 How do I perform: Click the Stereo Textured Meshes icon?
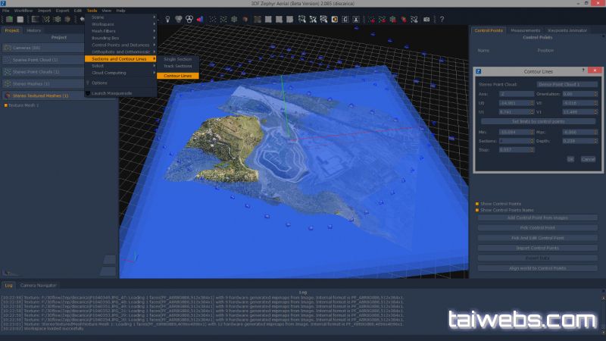click(7, 95)
